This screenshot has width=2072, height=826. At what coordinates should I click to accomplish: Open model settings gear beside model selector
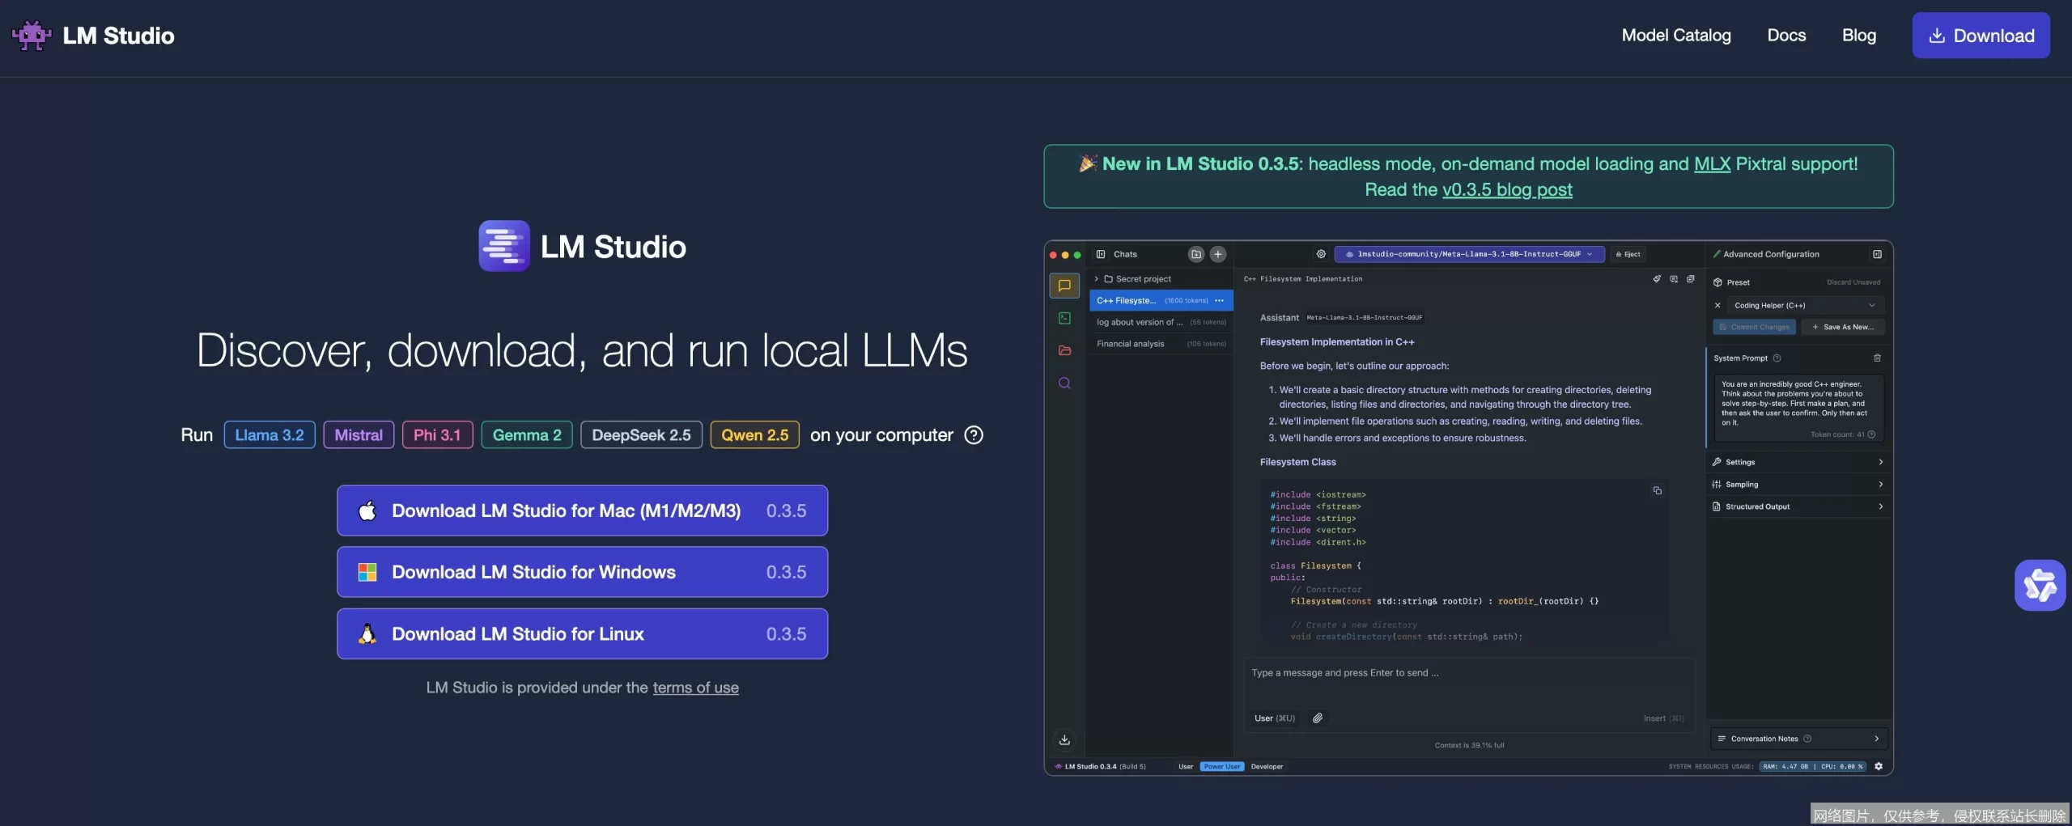click(x=1321, y=254)
